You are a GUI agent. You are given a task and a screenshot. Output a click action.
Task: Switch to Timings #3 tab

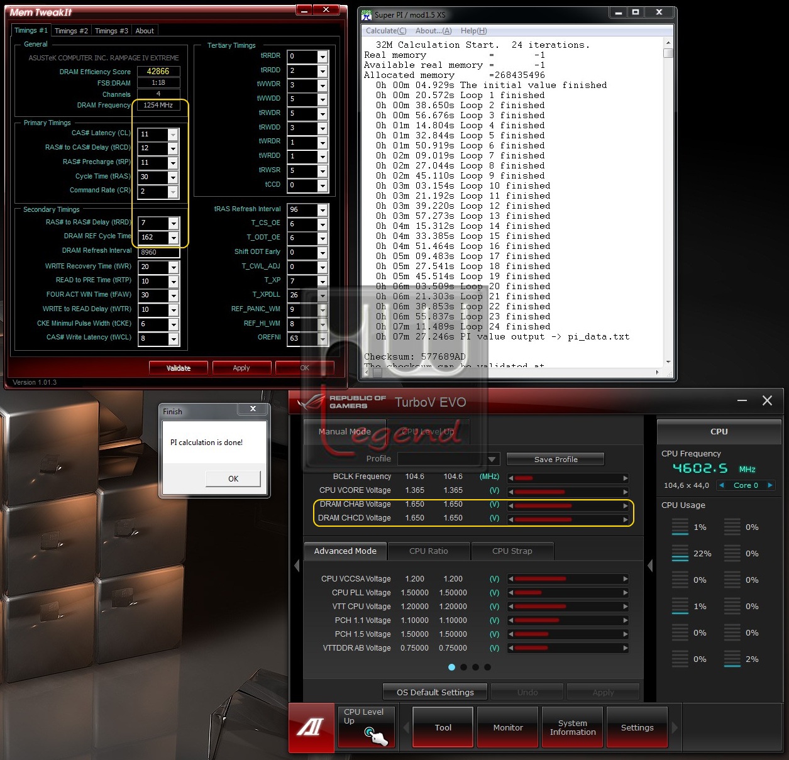(x=111, y=31)
